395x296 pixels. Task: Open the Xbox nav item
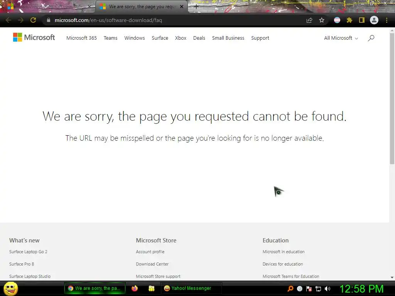181,38
